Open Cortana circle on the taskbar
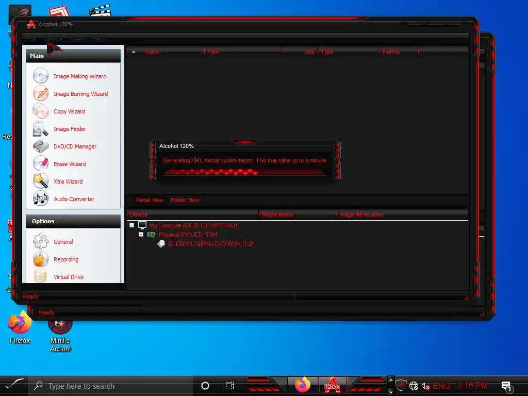Image resolution: width=528 pixels, height=396 pixels. 205,386
